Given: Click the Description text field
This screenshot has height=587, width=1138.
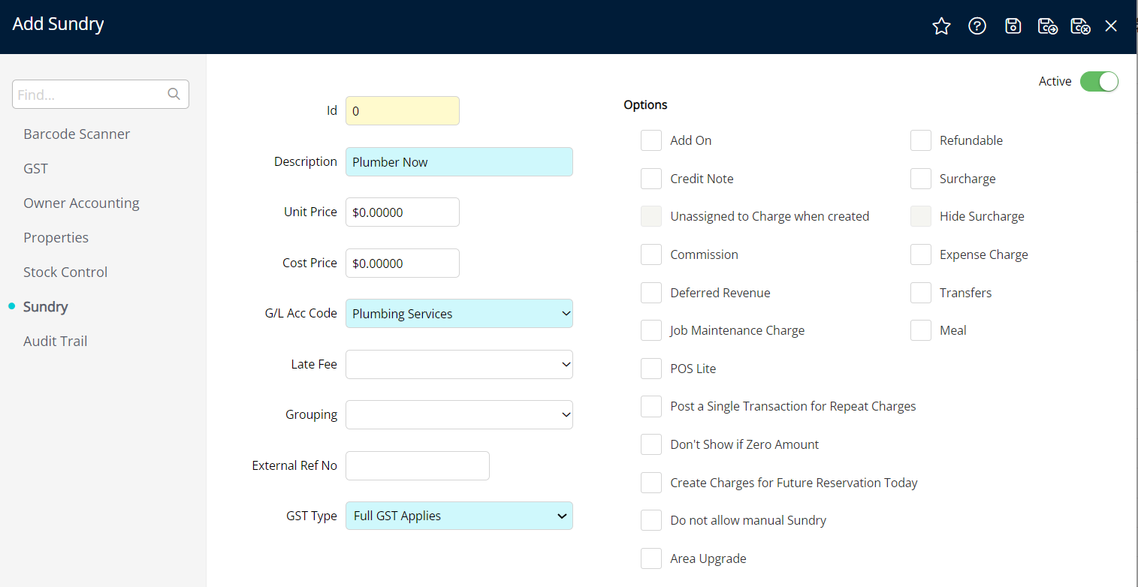Looking at the screenshot, I should [459, 162].
